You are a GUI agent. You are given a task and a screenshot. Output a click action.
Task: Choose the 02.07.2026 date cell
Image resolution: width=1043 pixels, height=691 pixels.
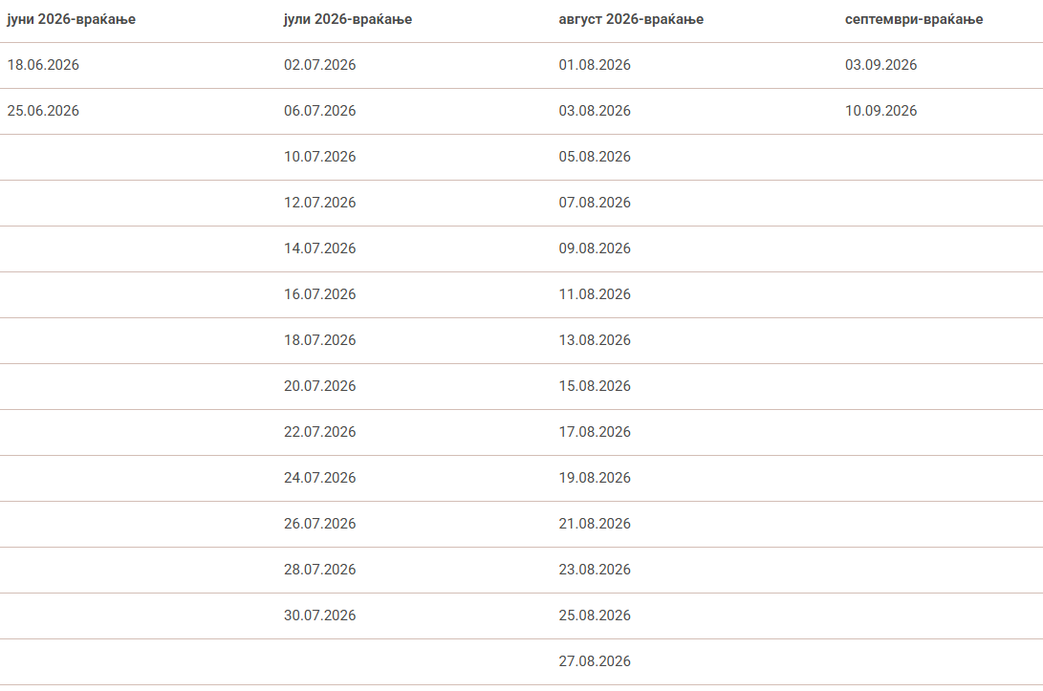319,65
